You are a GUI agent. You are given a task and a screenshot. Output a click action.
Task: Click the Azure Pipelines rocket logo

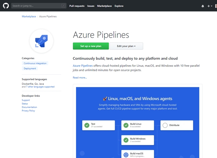[41, 41]
